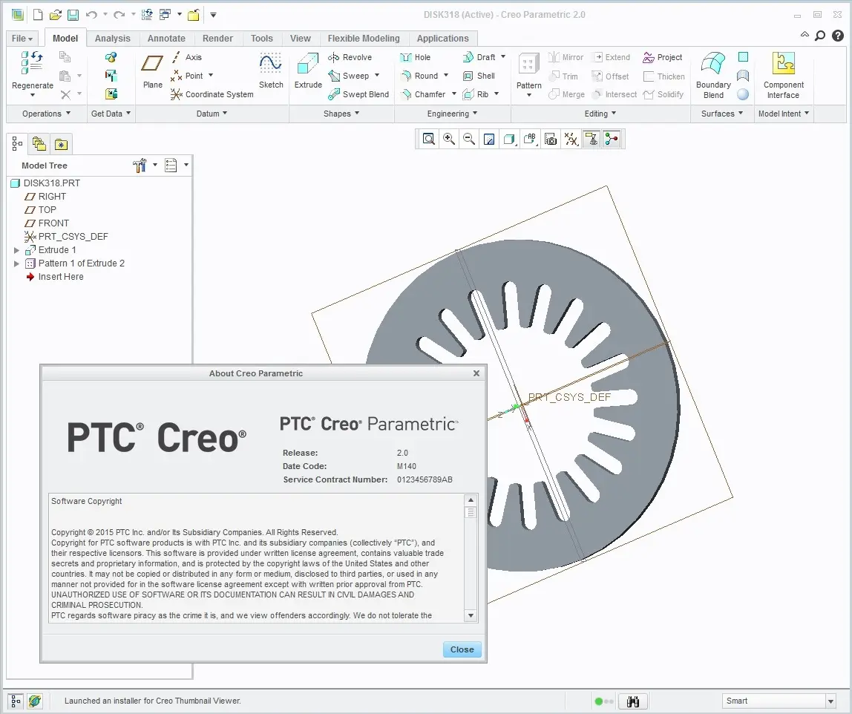Open the Operations group dropdown
This screenshot has width=852, height=714.
pyautogui.click(x=46, y=114)
